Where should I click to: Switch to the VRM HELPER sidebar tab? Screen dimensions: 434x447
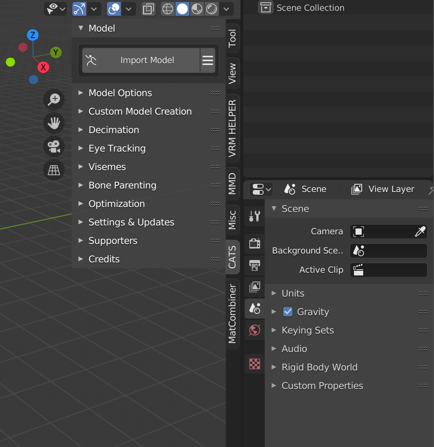(x=232, y=128)
